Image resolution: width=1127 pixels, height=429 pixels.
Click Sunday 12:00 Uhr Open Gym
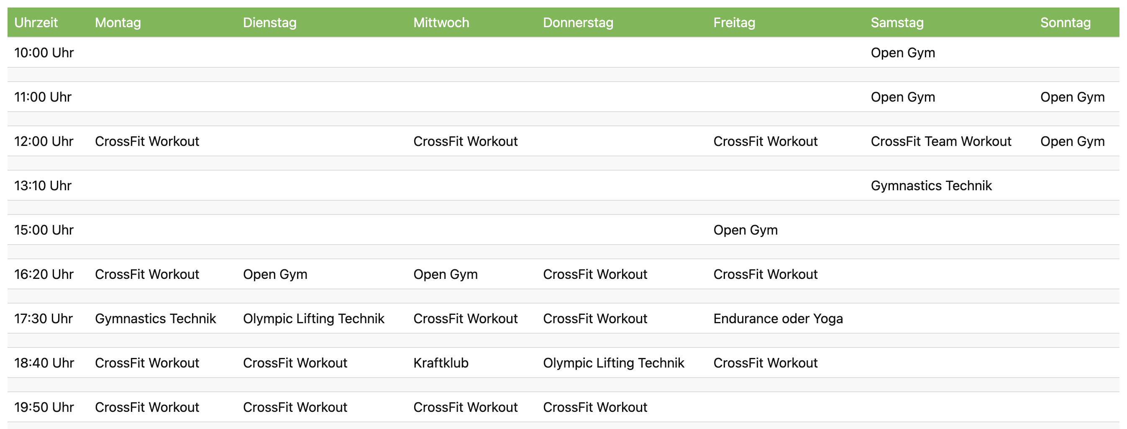[x=1072, y=141]
